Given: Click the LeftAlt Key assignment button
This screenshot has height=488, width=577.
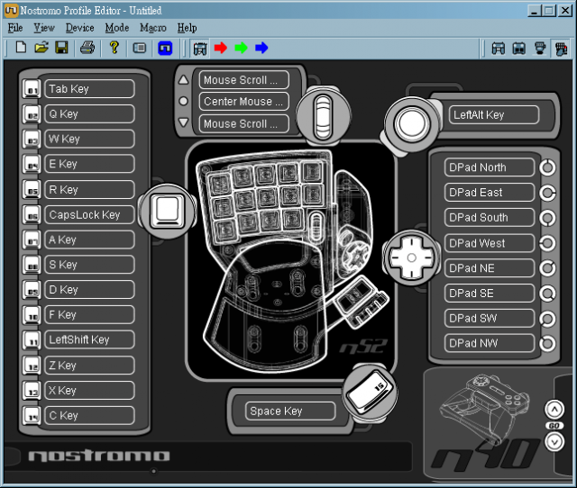Looking at the screenshot, I should (x=494, y=115).
